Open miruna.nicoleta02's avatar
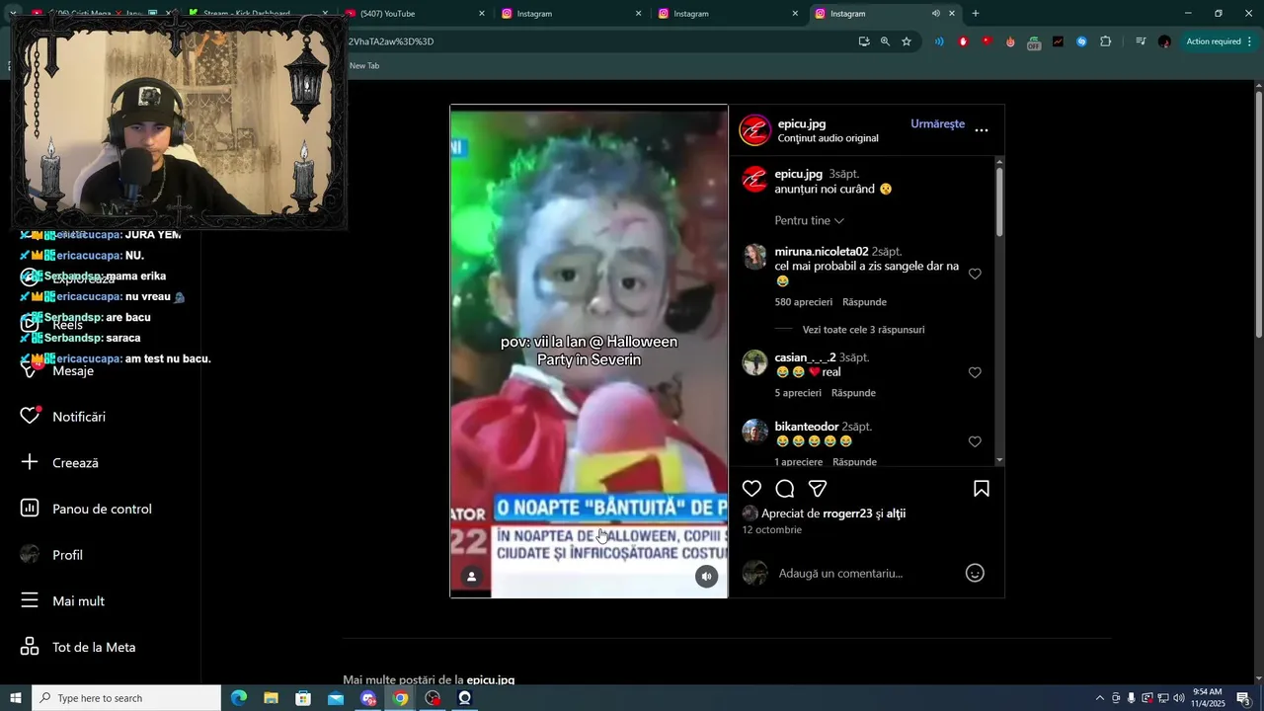Image resolution: width=1264 pixels, height=711 pixels. coord(754,257)
